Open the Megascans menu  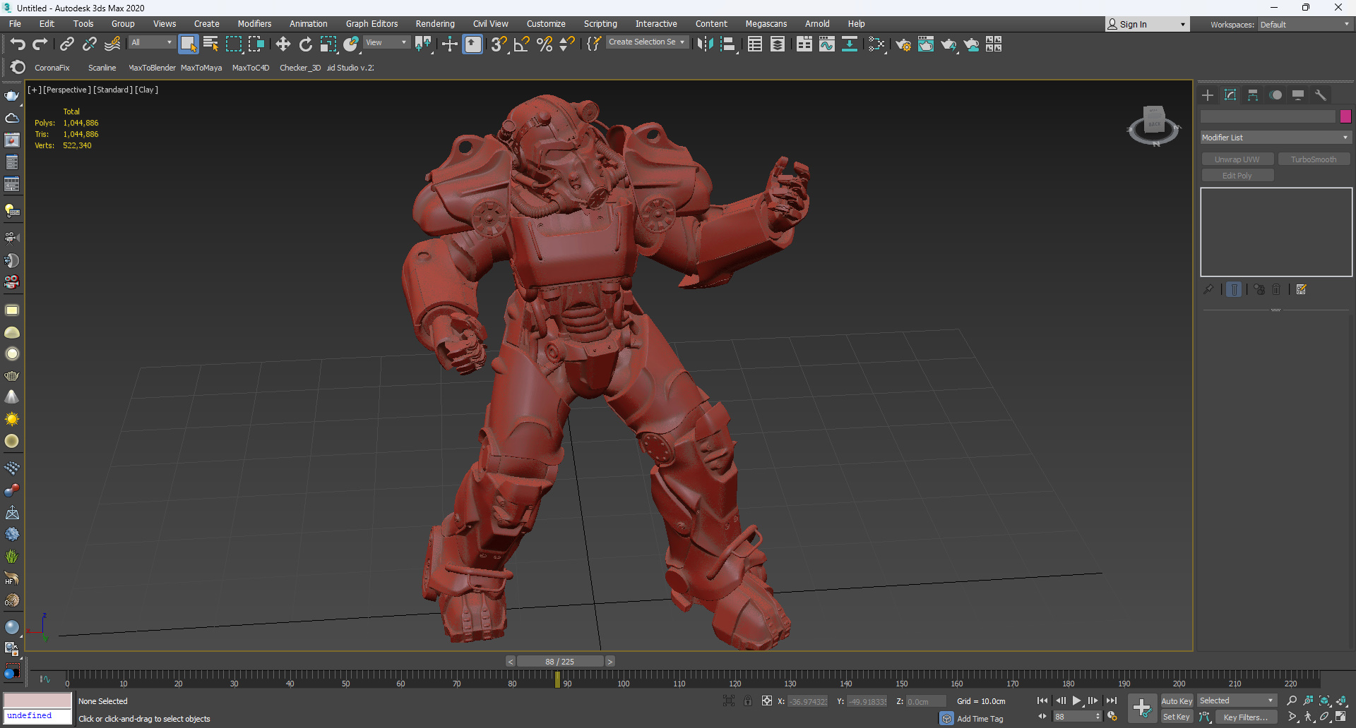[x=766, y=24]
